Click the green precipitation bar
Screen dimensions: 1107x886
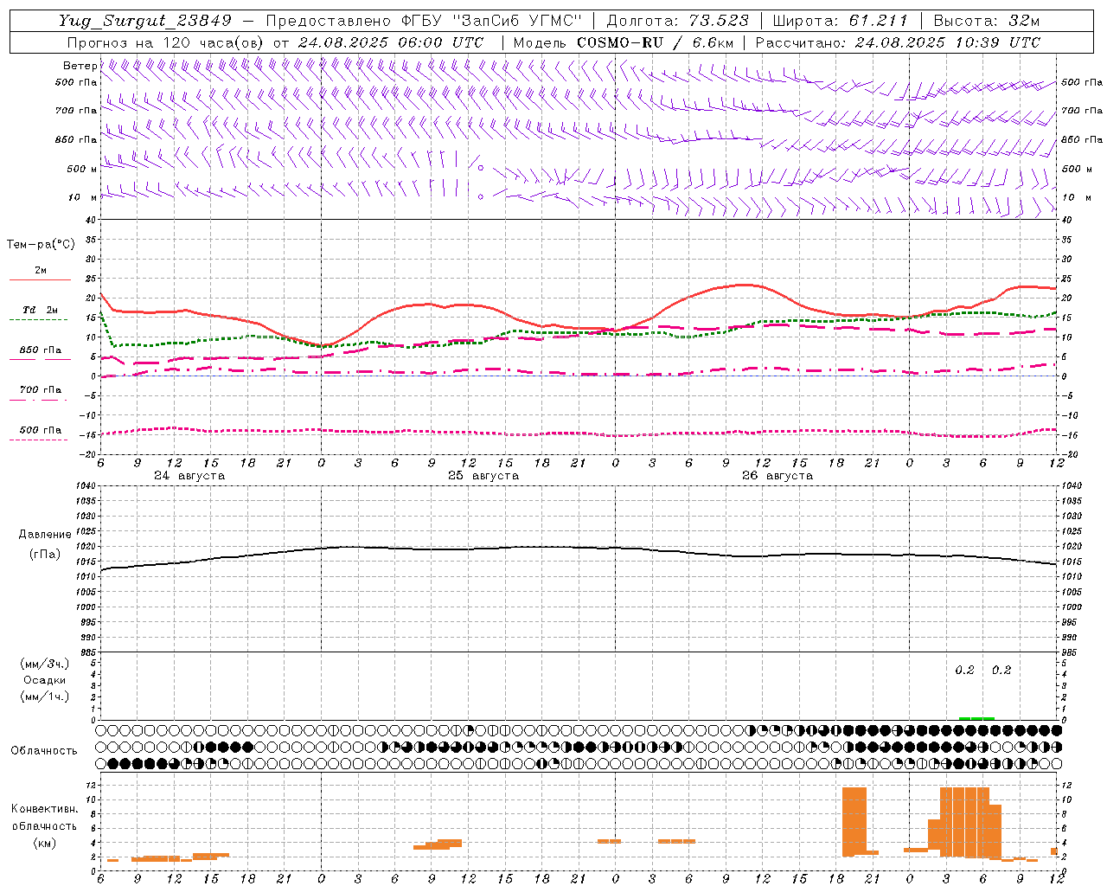pos(976,718)
